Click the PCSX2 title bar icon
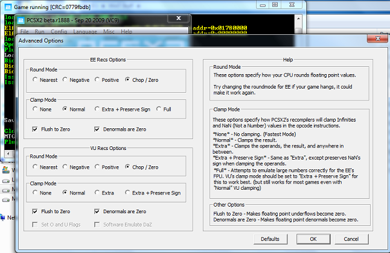Viewport: 390px width, 253px height. [x=21, y=20]
